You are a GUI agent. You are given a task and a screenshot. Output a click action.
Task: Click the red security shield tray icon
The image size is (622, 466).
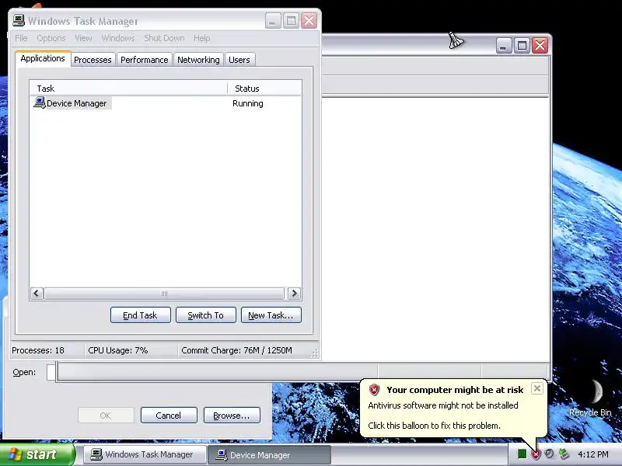point(536,454)
